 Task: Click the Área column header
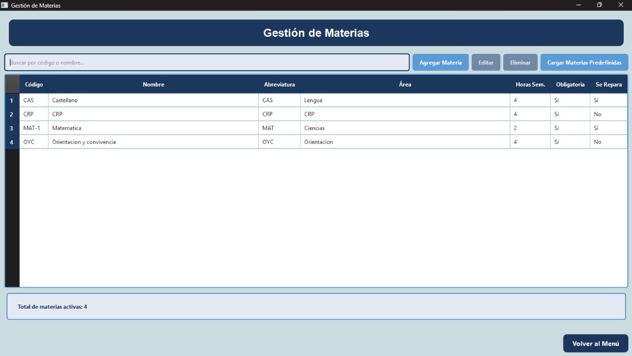(405, 85)
